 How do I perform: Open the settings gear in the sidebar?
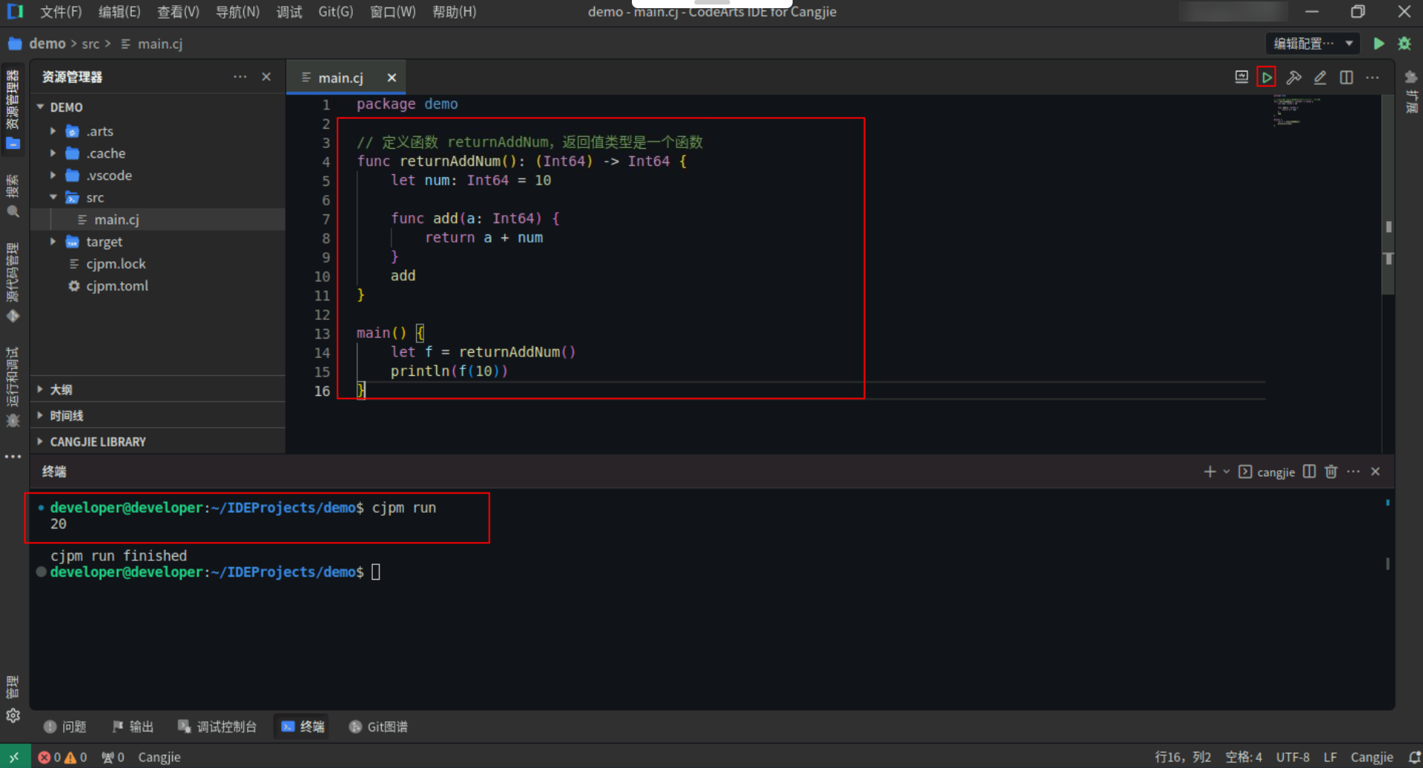pos(13,715)
